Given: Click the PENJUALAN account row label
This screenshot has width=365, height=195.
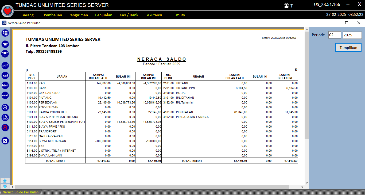Looking at the screenshot, I should pyautogui.click(x=184, y=112).
